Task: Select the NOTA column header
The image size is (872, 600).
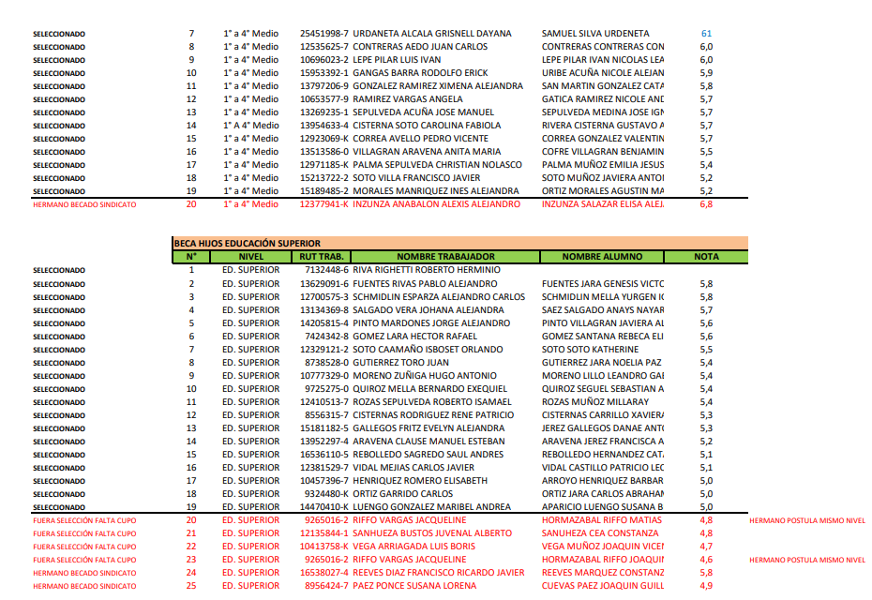Action: pyautogui.click(x=706, y=256)
